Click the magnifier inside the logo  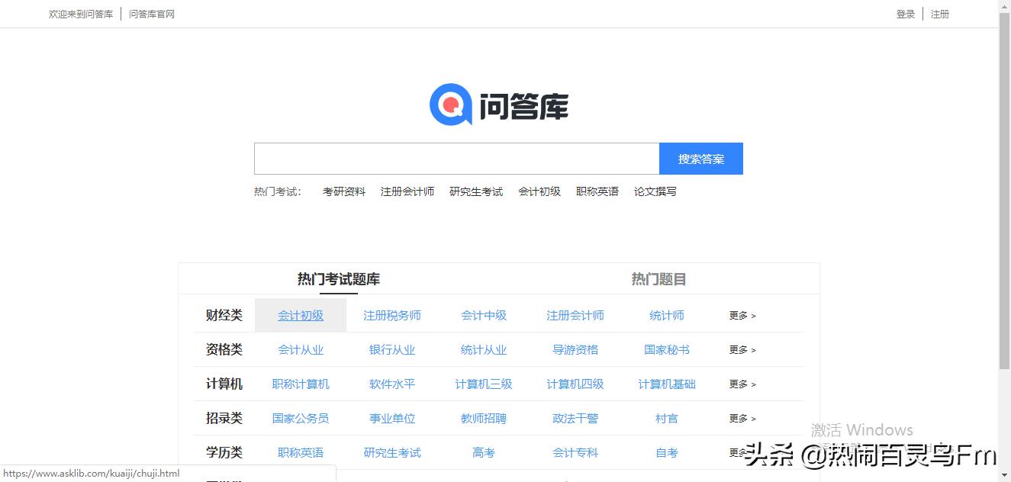click(449, 103)
